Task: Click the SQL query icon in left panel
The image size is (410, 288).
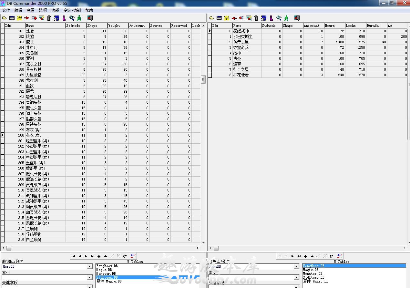Action: [x=19, y=18]
